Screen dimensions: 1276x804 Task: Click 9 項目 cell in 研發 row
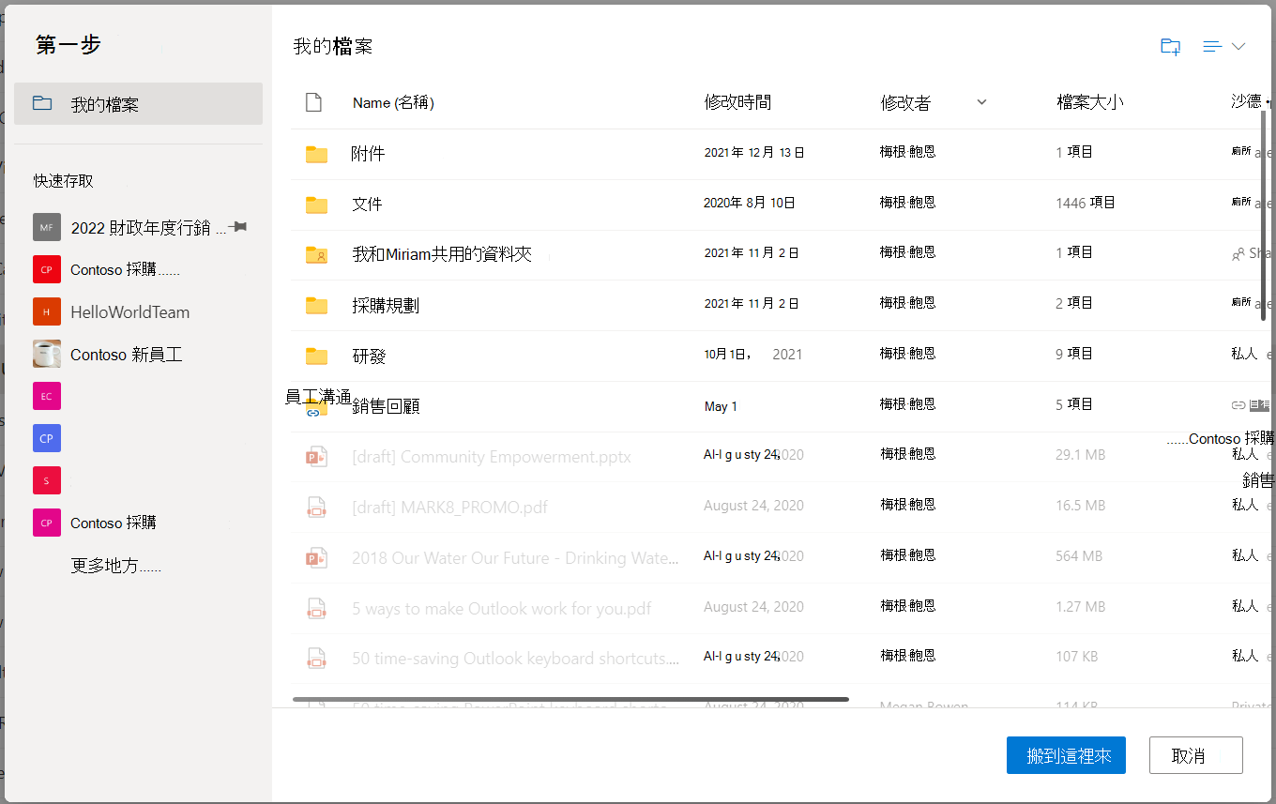point(1074,354)
